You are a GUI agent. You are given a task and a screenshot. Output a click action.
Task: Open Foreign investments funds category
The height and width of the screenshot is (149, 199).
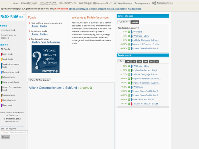tap(11, 66)
